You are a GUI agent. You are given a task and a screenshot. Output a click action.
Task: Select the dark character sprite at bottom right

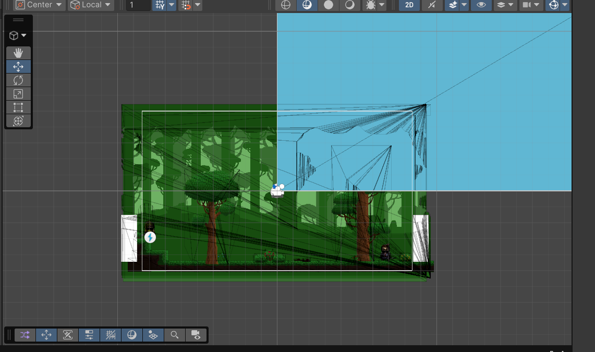point(385,252)
